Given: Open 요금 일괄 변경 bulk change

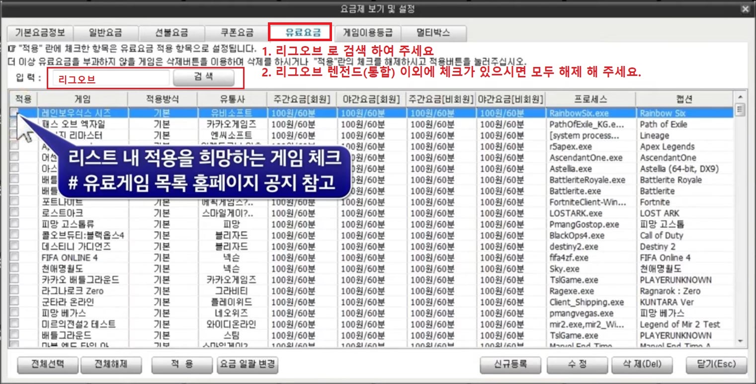Looking at the screenshot, I should (x=248, y=364).
